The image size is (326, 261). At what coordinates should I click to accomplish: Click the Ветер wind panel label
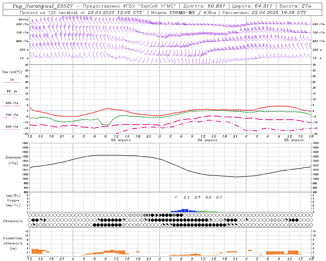coord(23,19)
